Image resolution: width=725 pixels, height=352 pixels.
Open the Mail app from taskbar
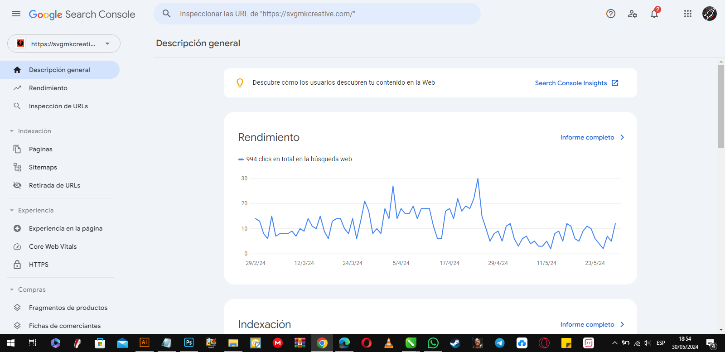(x=122, y=343)
